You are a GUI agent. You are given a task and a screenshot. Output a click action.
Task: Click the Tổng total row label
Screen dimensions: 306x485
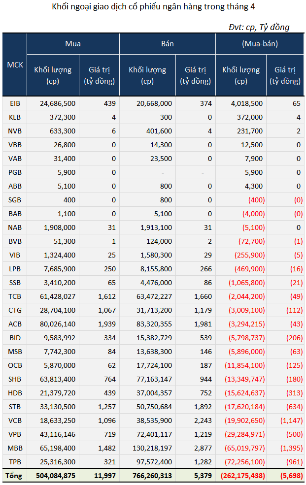coord(14,476)
